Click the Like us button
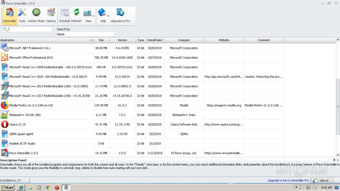340x191 pixels. tap(322, 180)
